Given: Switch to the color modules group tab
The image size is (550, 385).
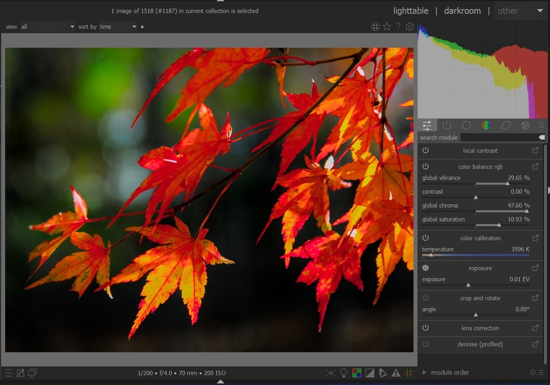Looking at the screenshot, I should pos(486,125).
